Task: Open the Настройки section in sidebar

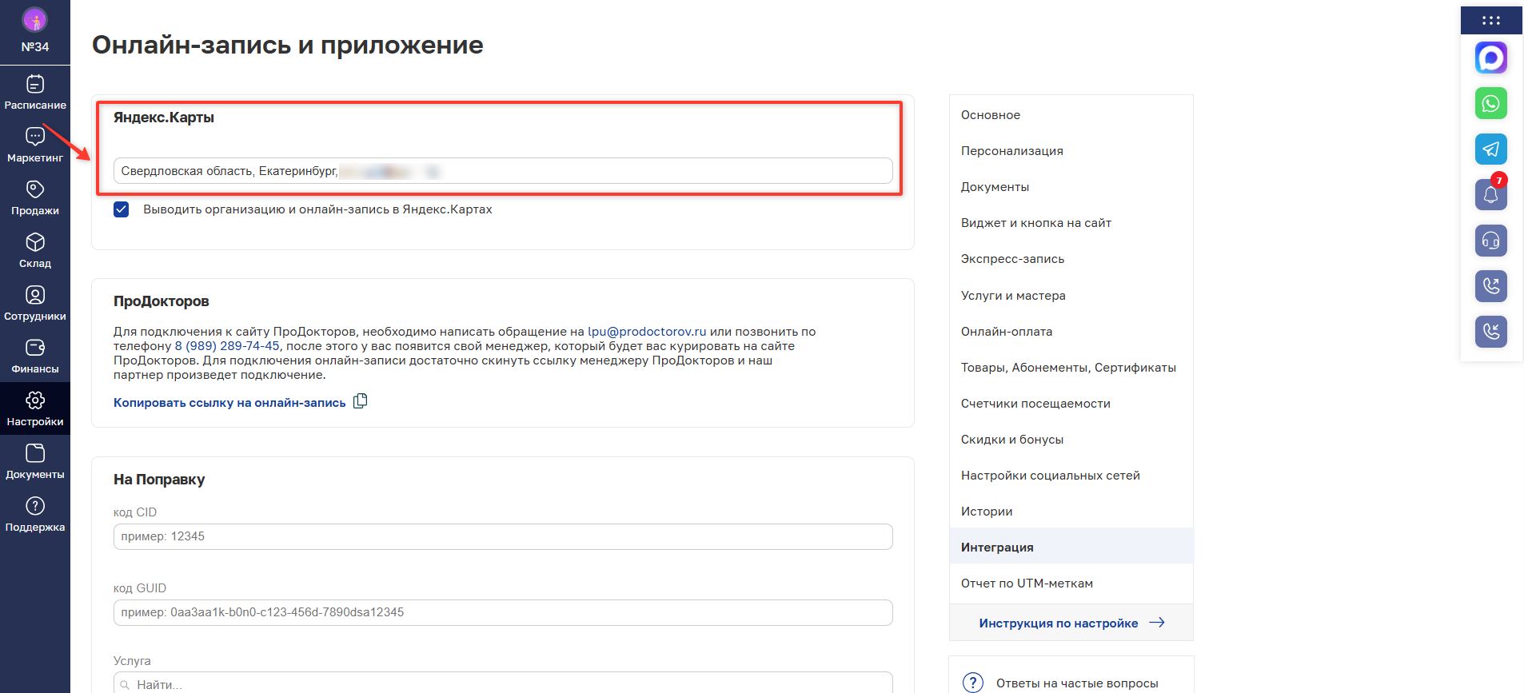Action: (x=35, y=408)
